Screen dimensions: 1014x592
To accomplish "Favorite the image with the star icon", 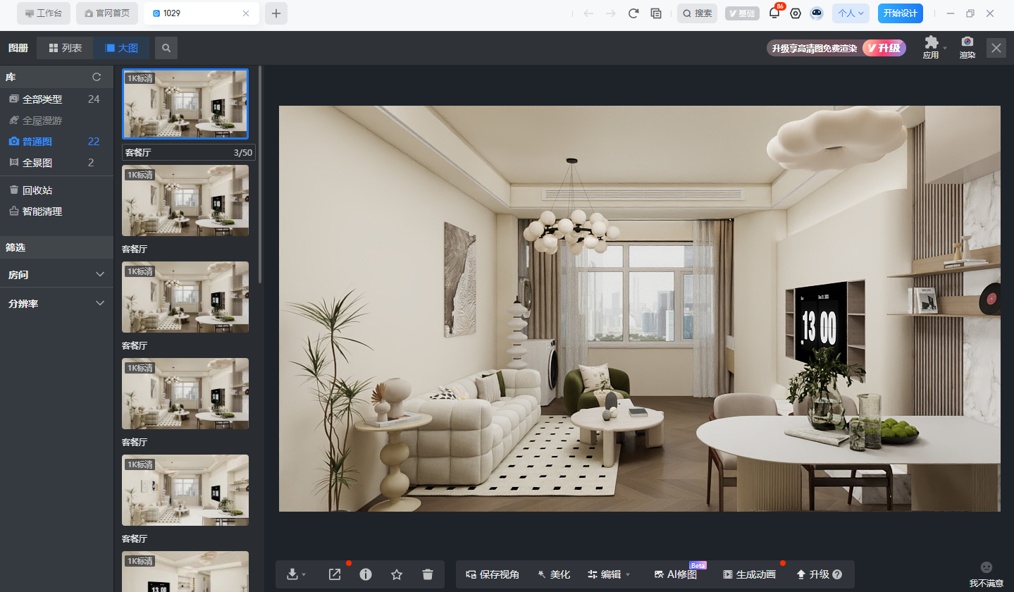I will (397, 574).
